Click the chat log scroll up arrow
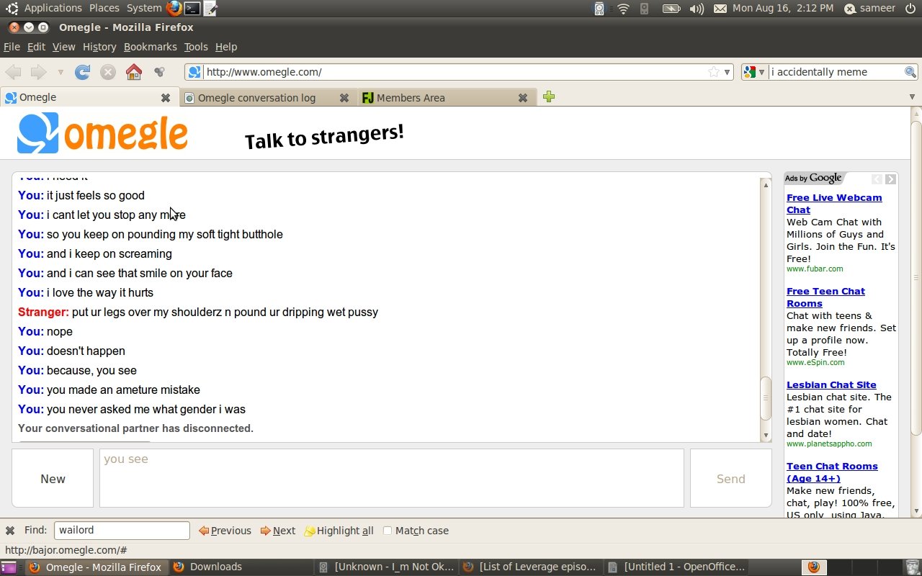 [x=766, y=185]
